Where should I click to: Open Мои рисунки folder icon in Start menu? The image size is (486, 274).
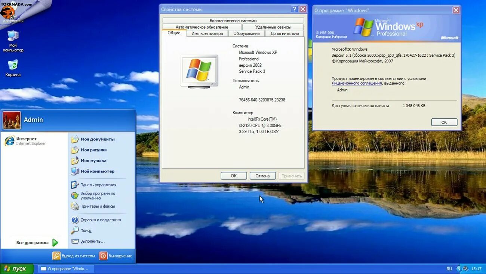pos(75,150)
